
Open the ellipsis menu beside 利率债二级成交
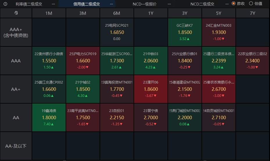point(53,4)
